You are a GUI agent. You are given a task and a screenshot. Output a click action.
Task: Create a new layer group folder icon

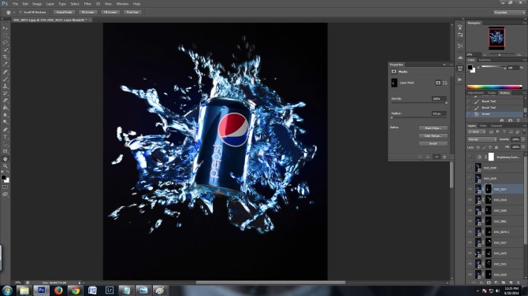pos(504,283)
